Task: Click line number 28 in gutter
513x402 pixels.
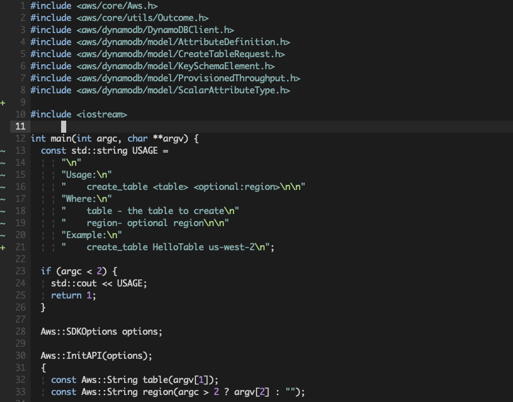Action: (x=20, y=332)
